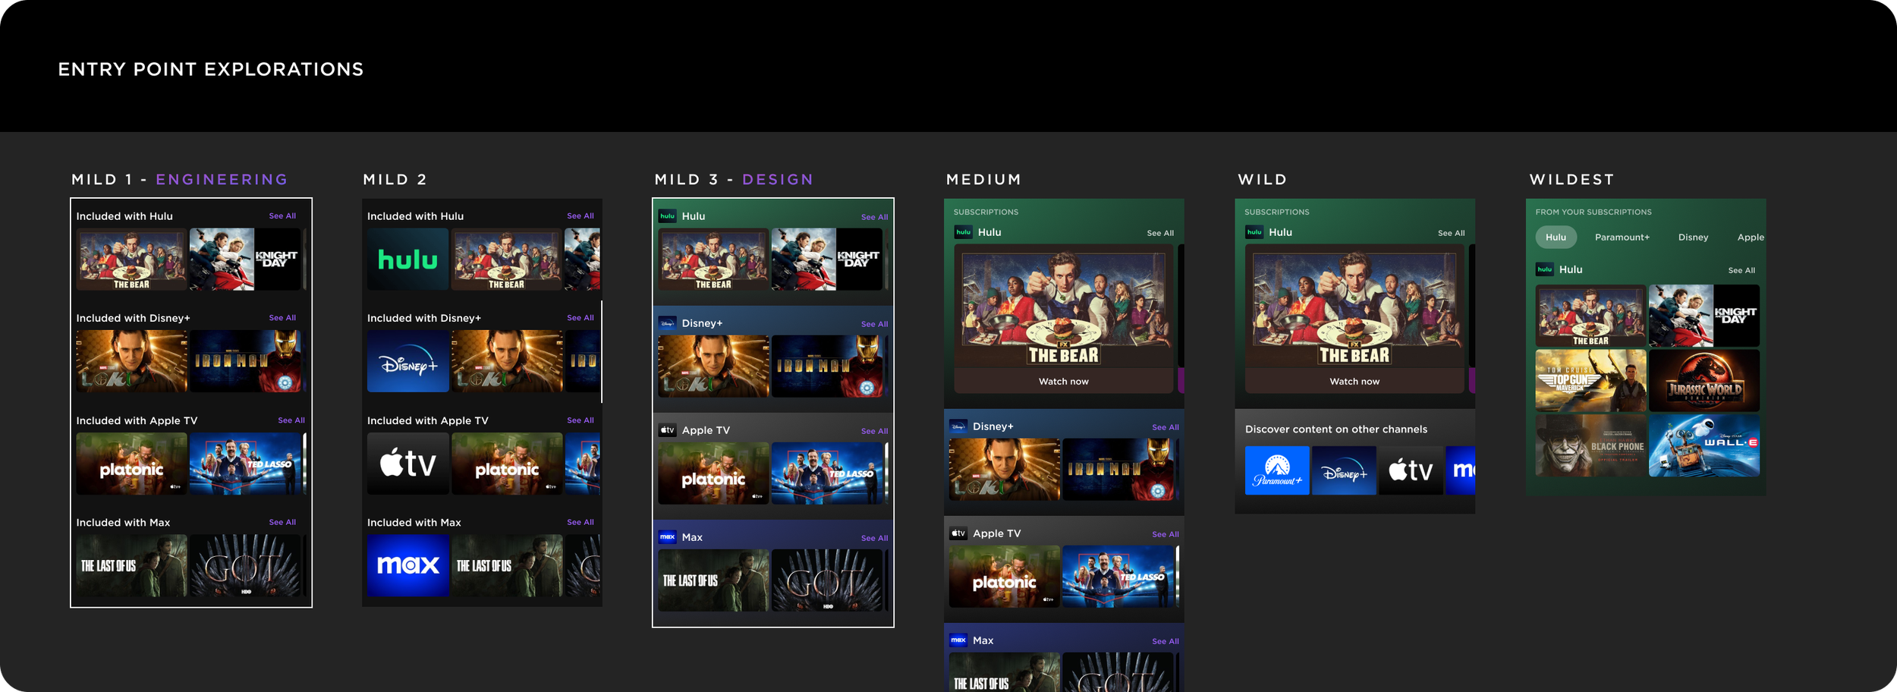This screenshot has width=1897, height=692.
Task: Click small Hulu icon in Wildest panel
Action: 1544,269
